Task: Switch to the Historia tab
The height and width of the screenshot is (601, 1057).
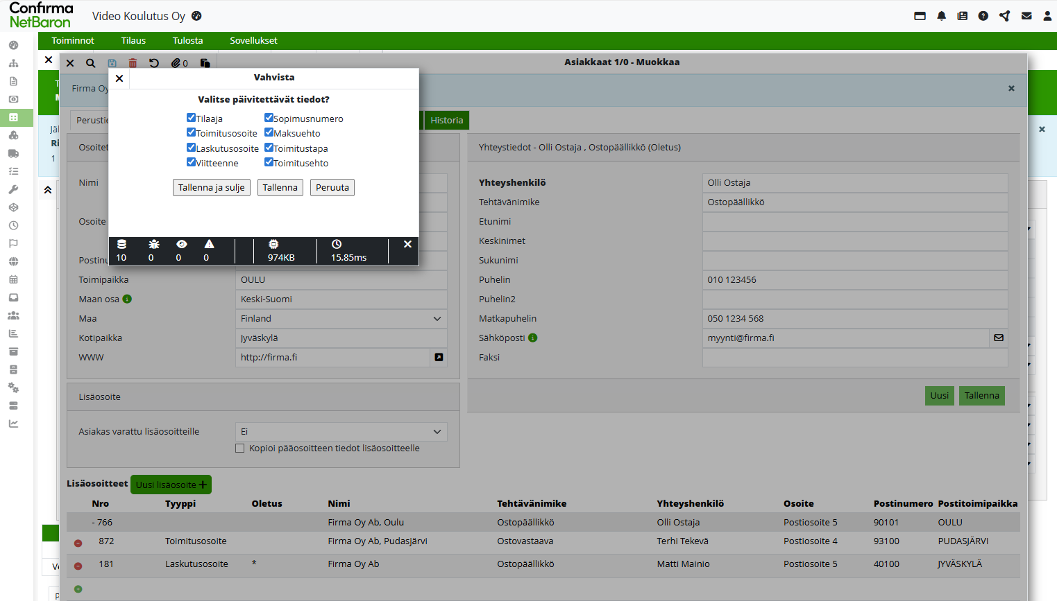Action: [446, 121]
